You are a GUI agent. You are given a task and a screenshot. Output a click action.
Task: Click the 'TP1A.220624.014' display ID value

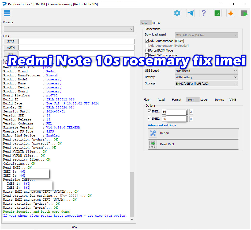click(x=60, y=107)
